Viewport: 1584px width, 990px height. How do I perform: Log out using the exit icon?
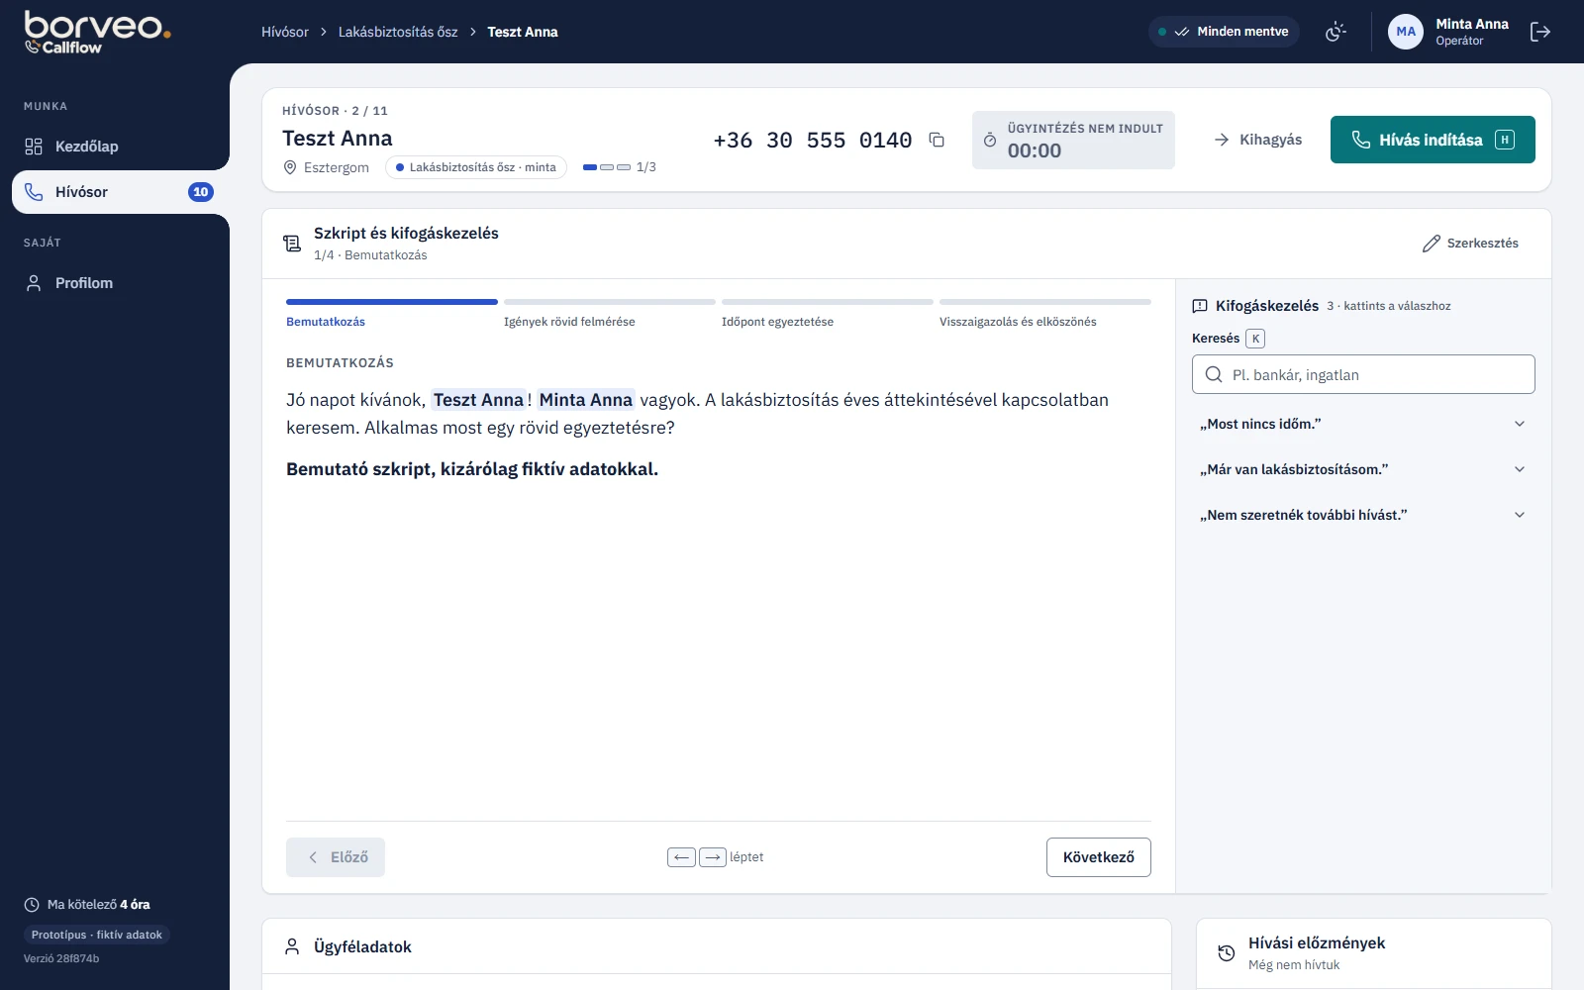1539,32
